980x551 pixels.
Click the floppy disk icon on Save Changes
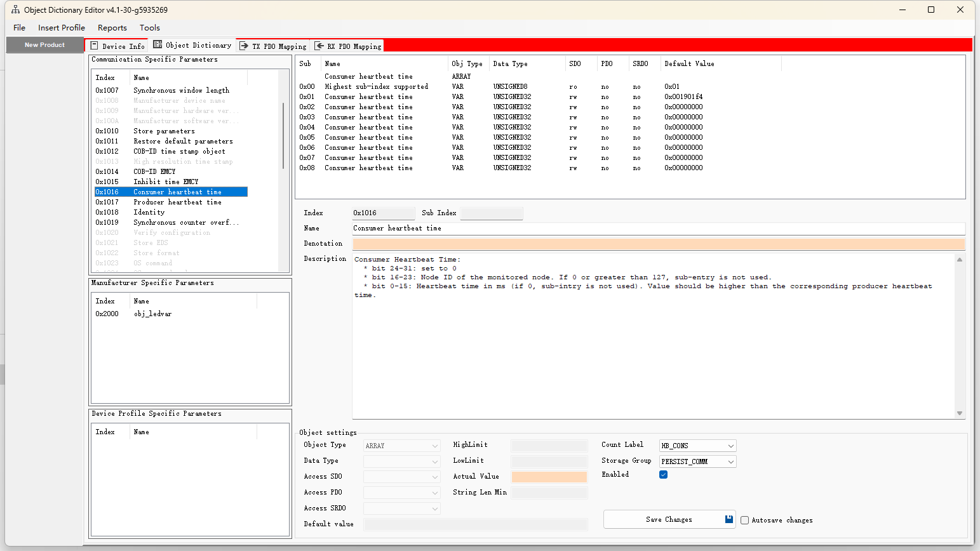[728, 519]
